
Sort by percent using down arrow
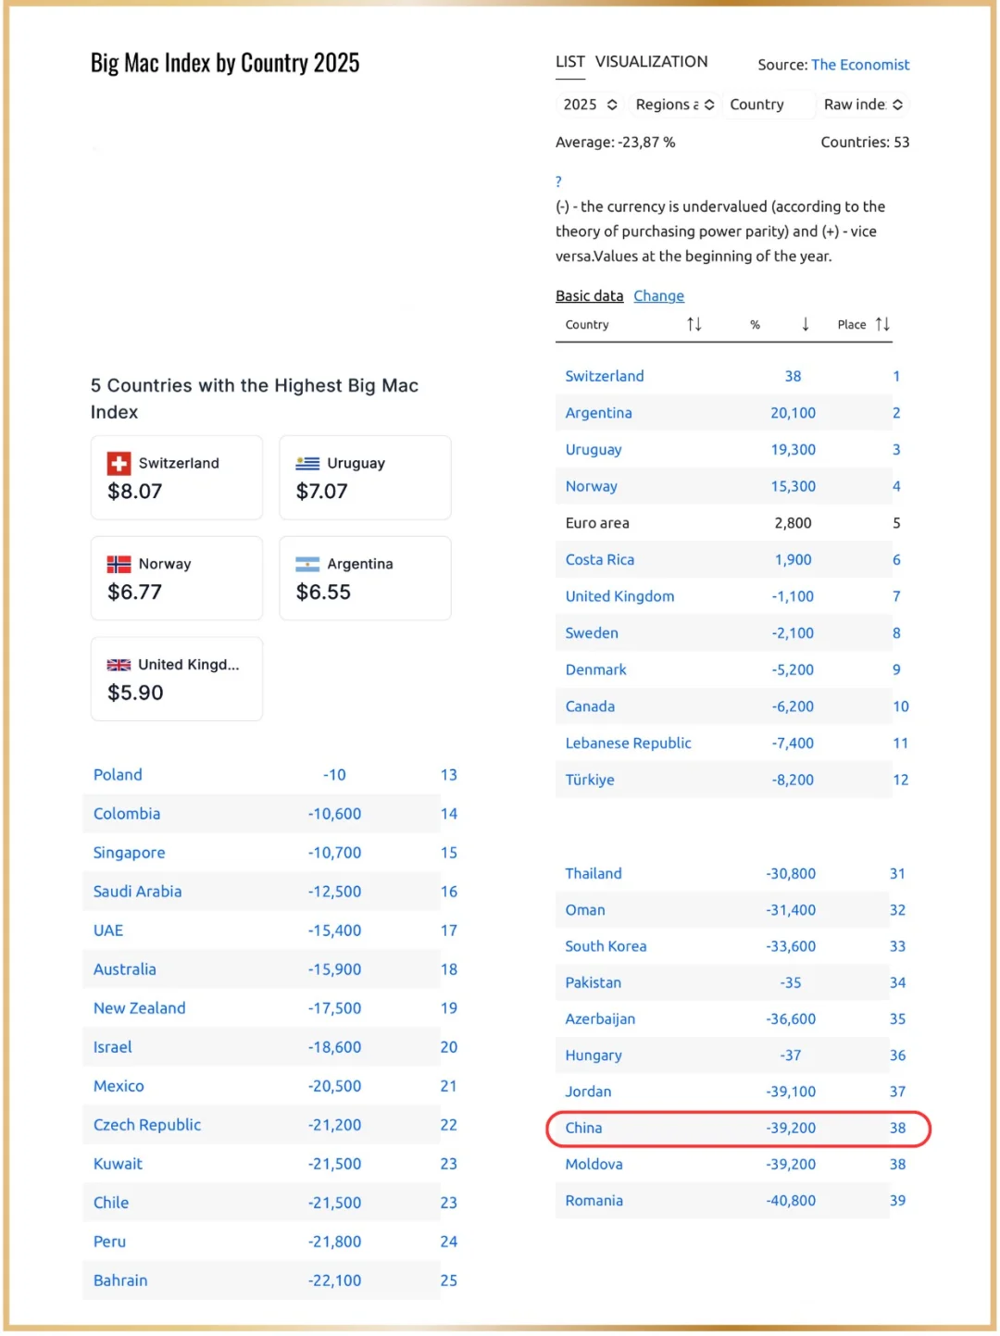[x=805, y=324]
